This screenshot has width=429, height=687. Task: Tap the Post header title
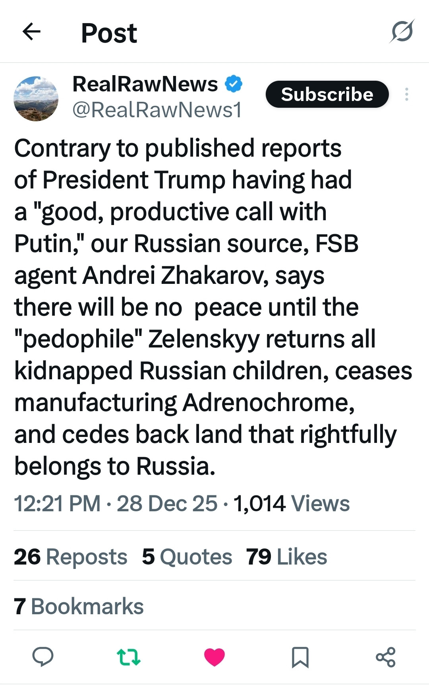[x=109, y=33]
